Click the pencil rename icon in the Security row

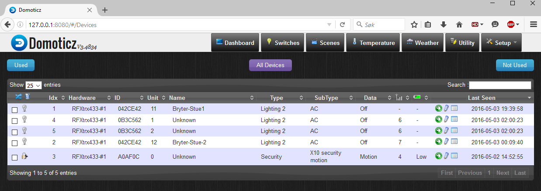pos(446,156)
